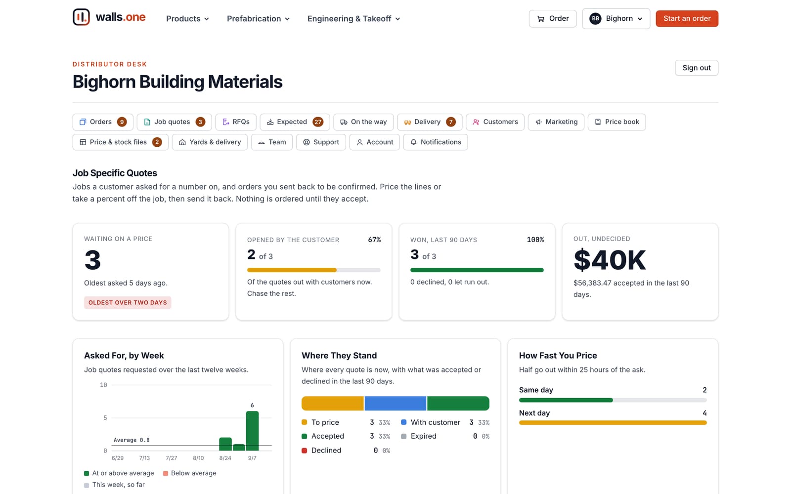
Task: Expand the Products dropdown menu
Action: coord(187,19)
